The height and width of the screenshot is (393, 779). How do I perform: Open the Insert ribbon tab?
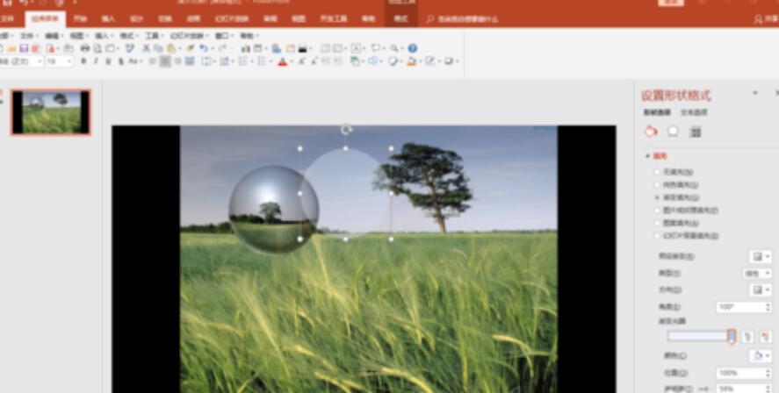click(108, 18)
